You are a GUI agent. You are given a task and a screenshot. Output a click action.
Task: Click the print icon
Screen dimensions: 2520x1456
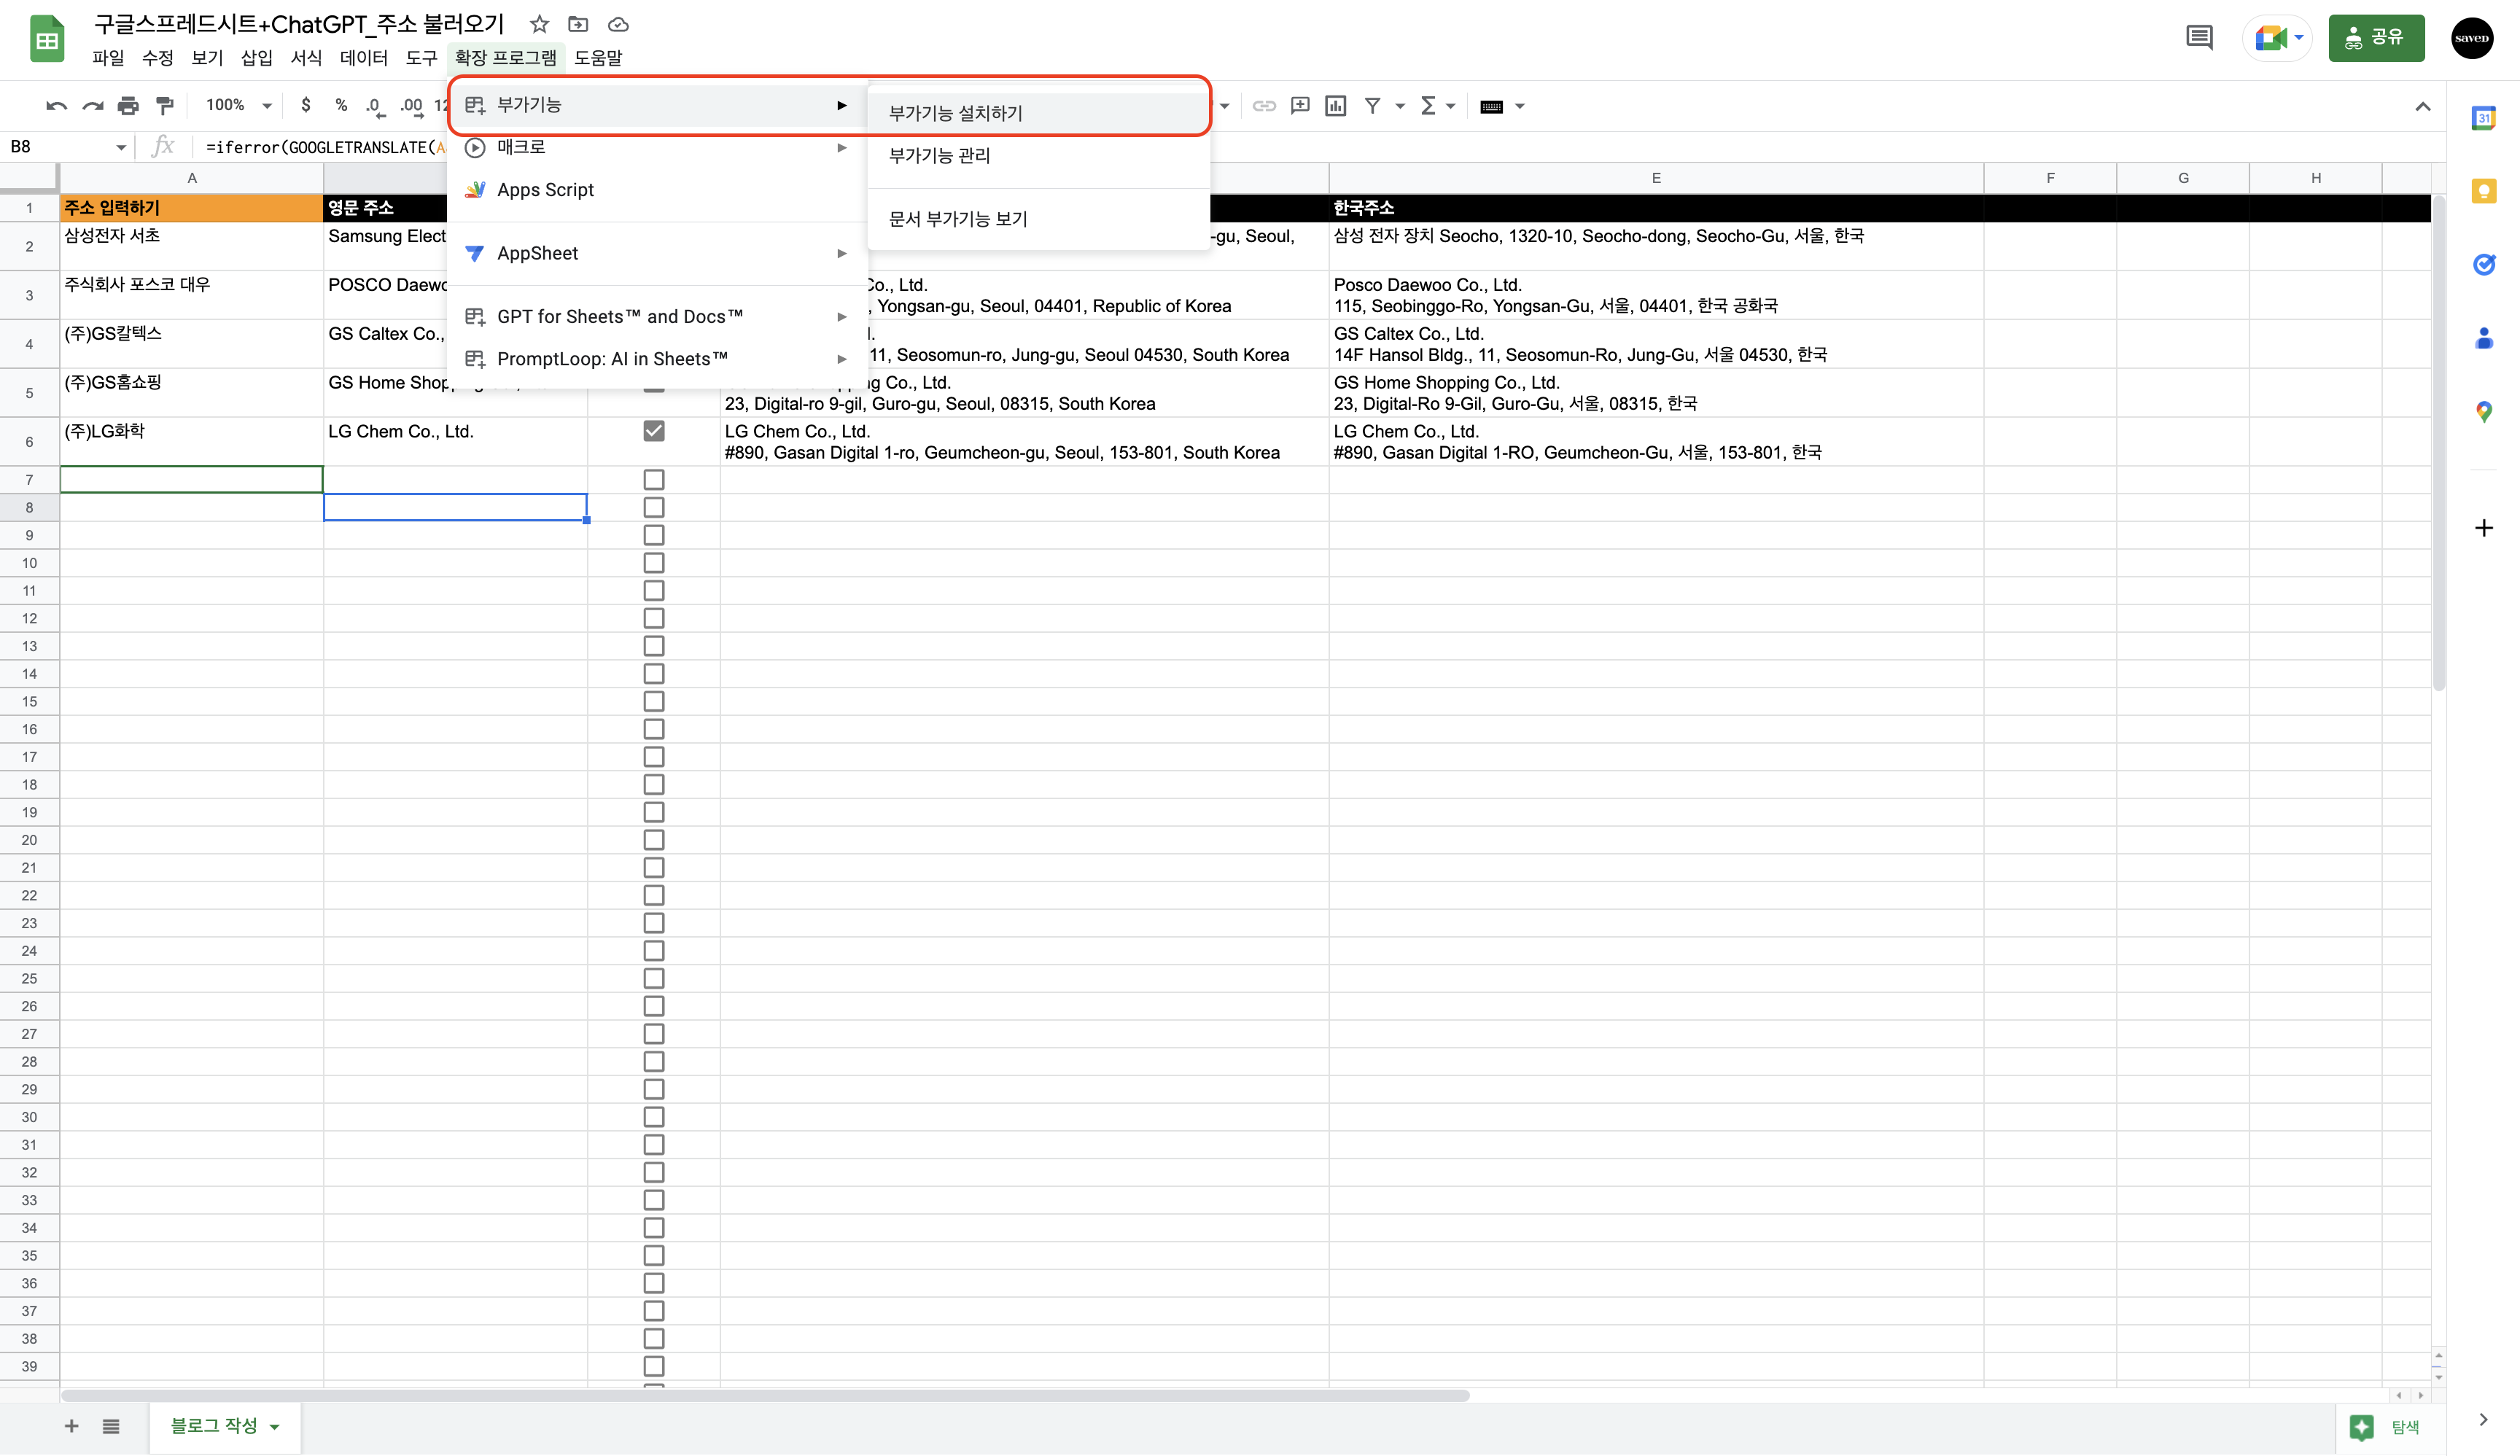click(x=128, y=106)
